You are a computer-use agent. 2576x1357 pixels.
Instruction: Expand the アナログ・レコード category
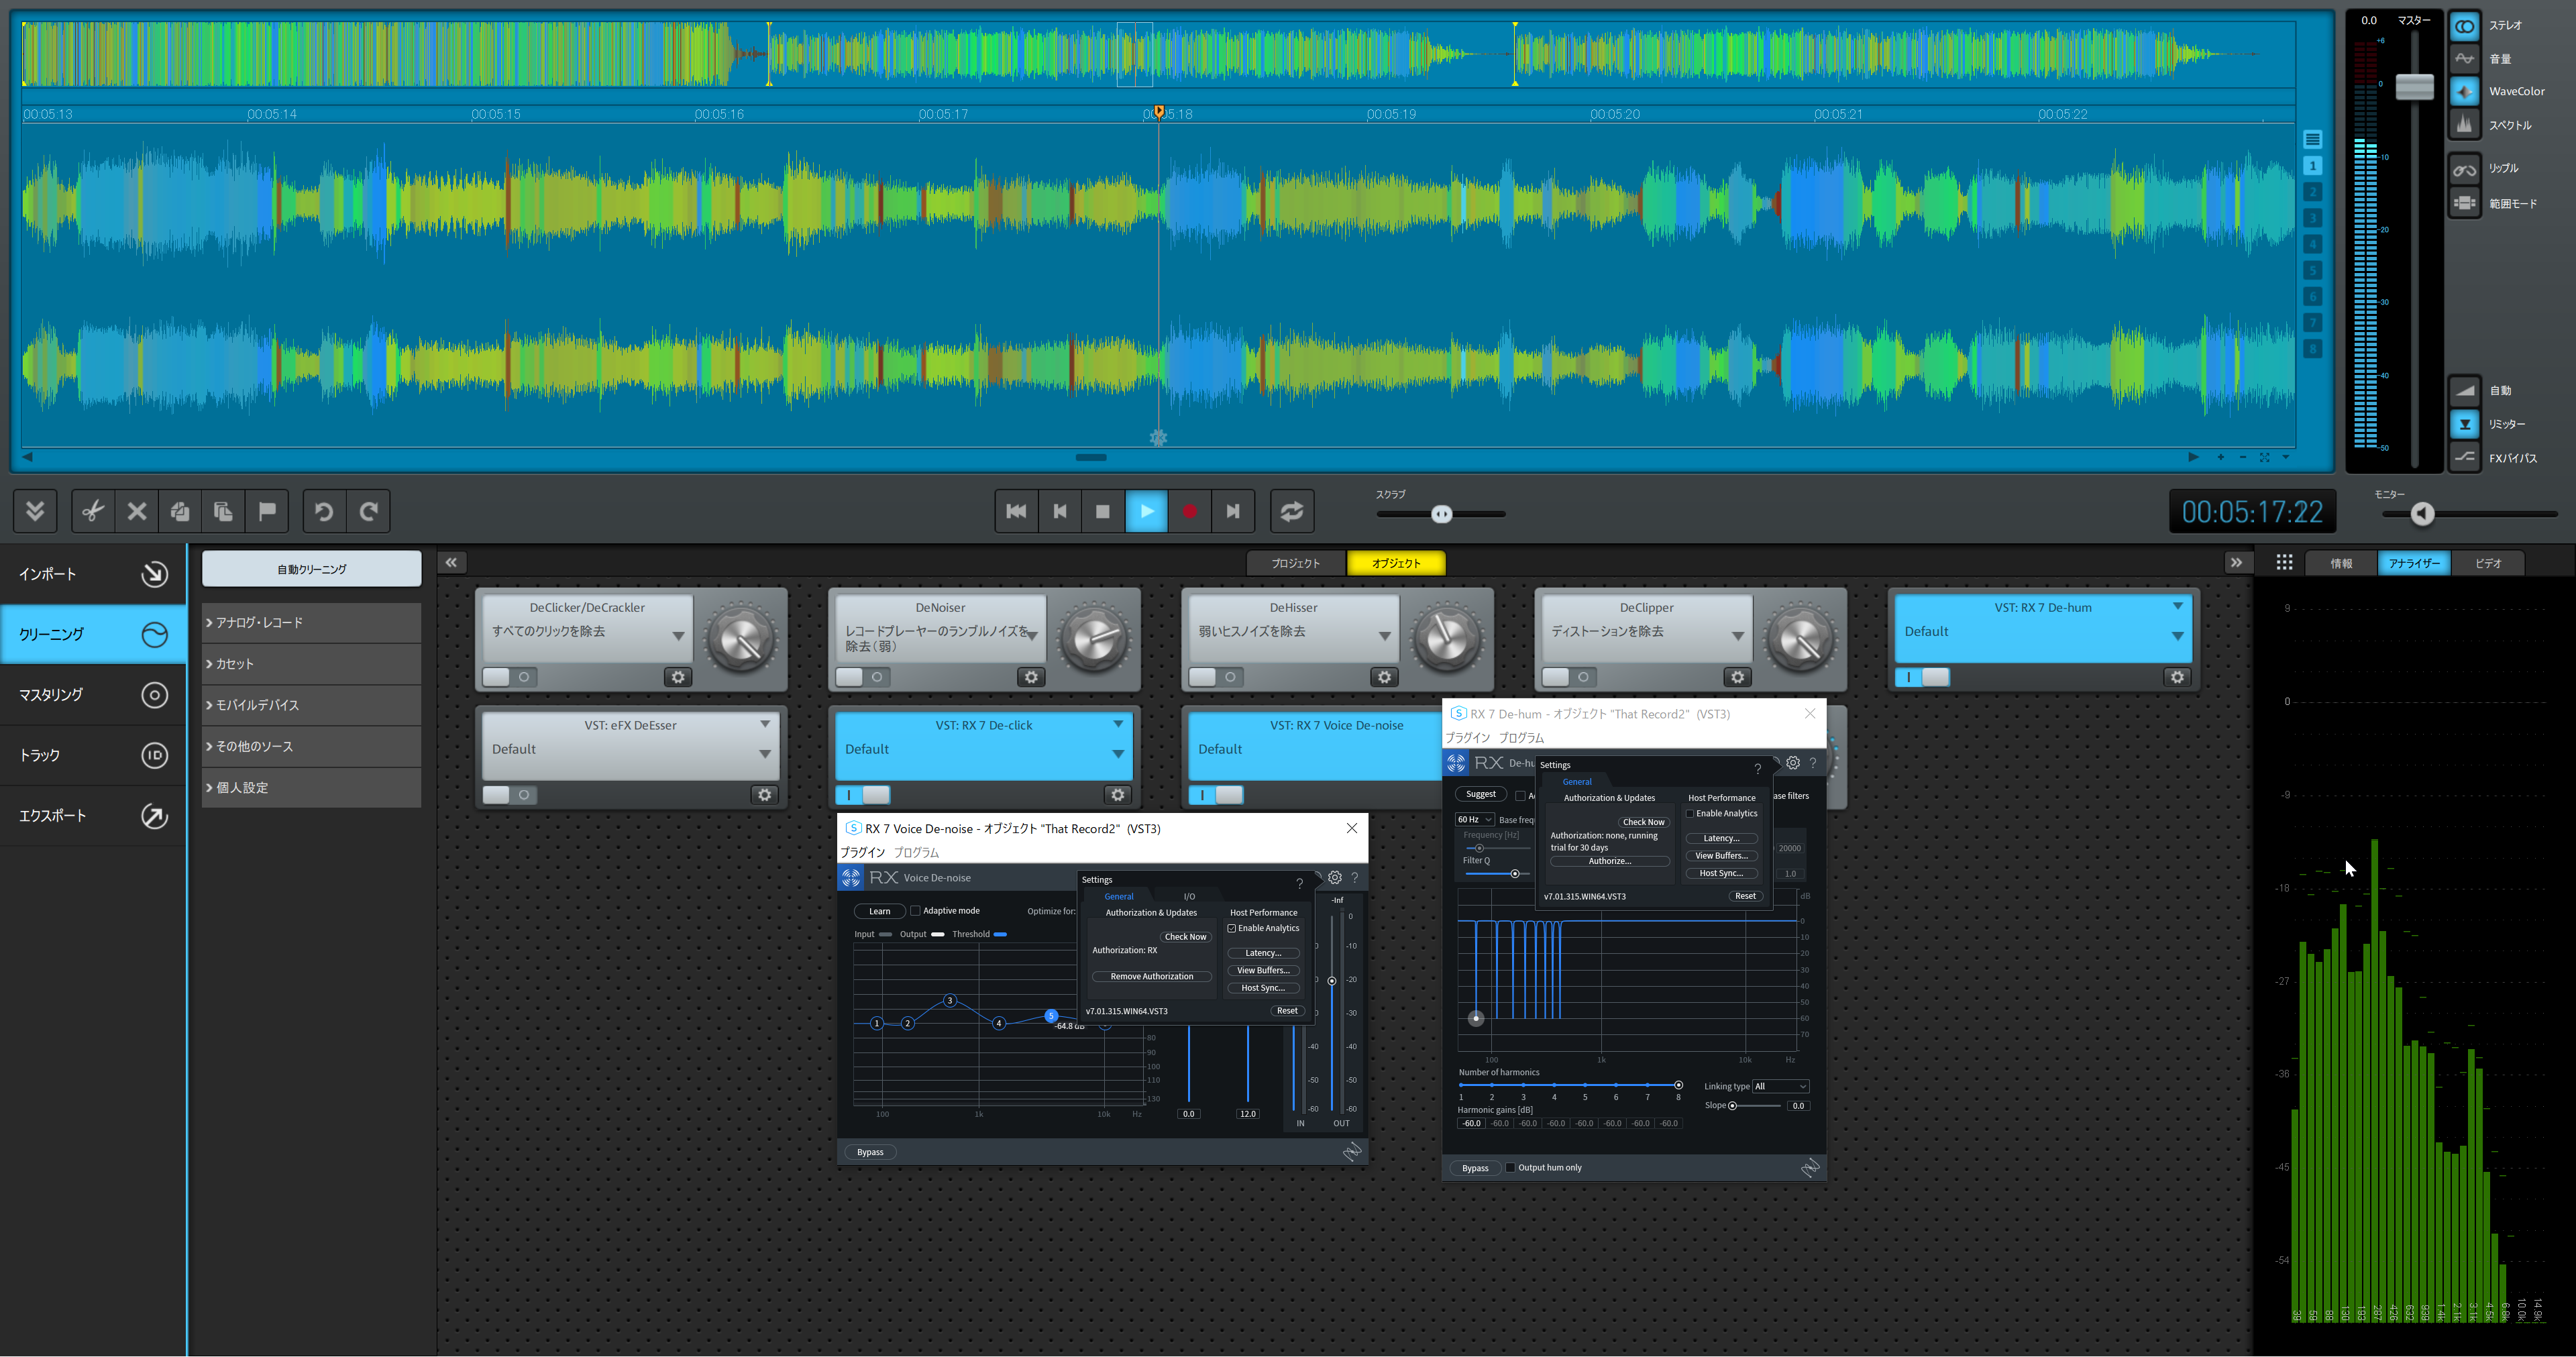tap(311, 622)
